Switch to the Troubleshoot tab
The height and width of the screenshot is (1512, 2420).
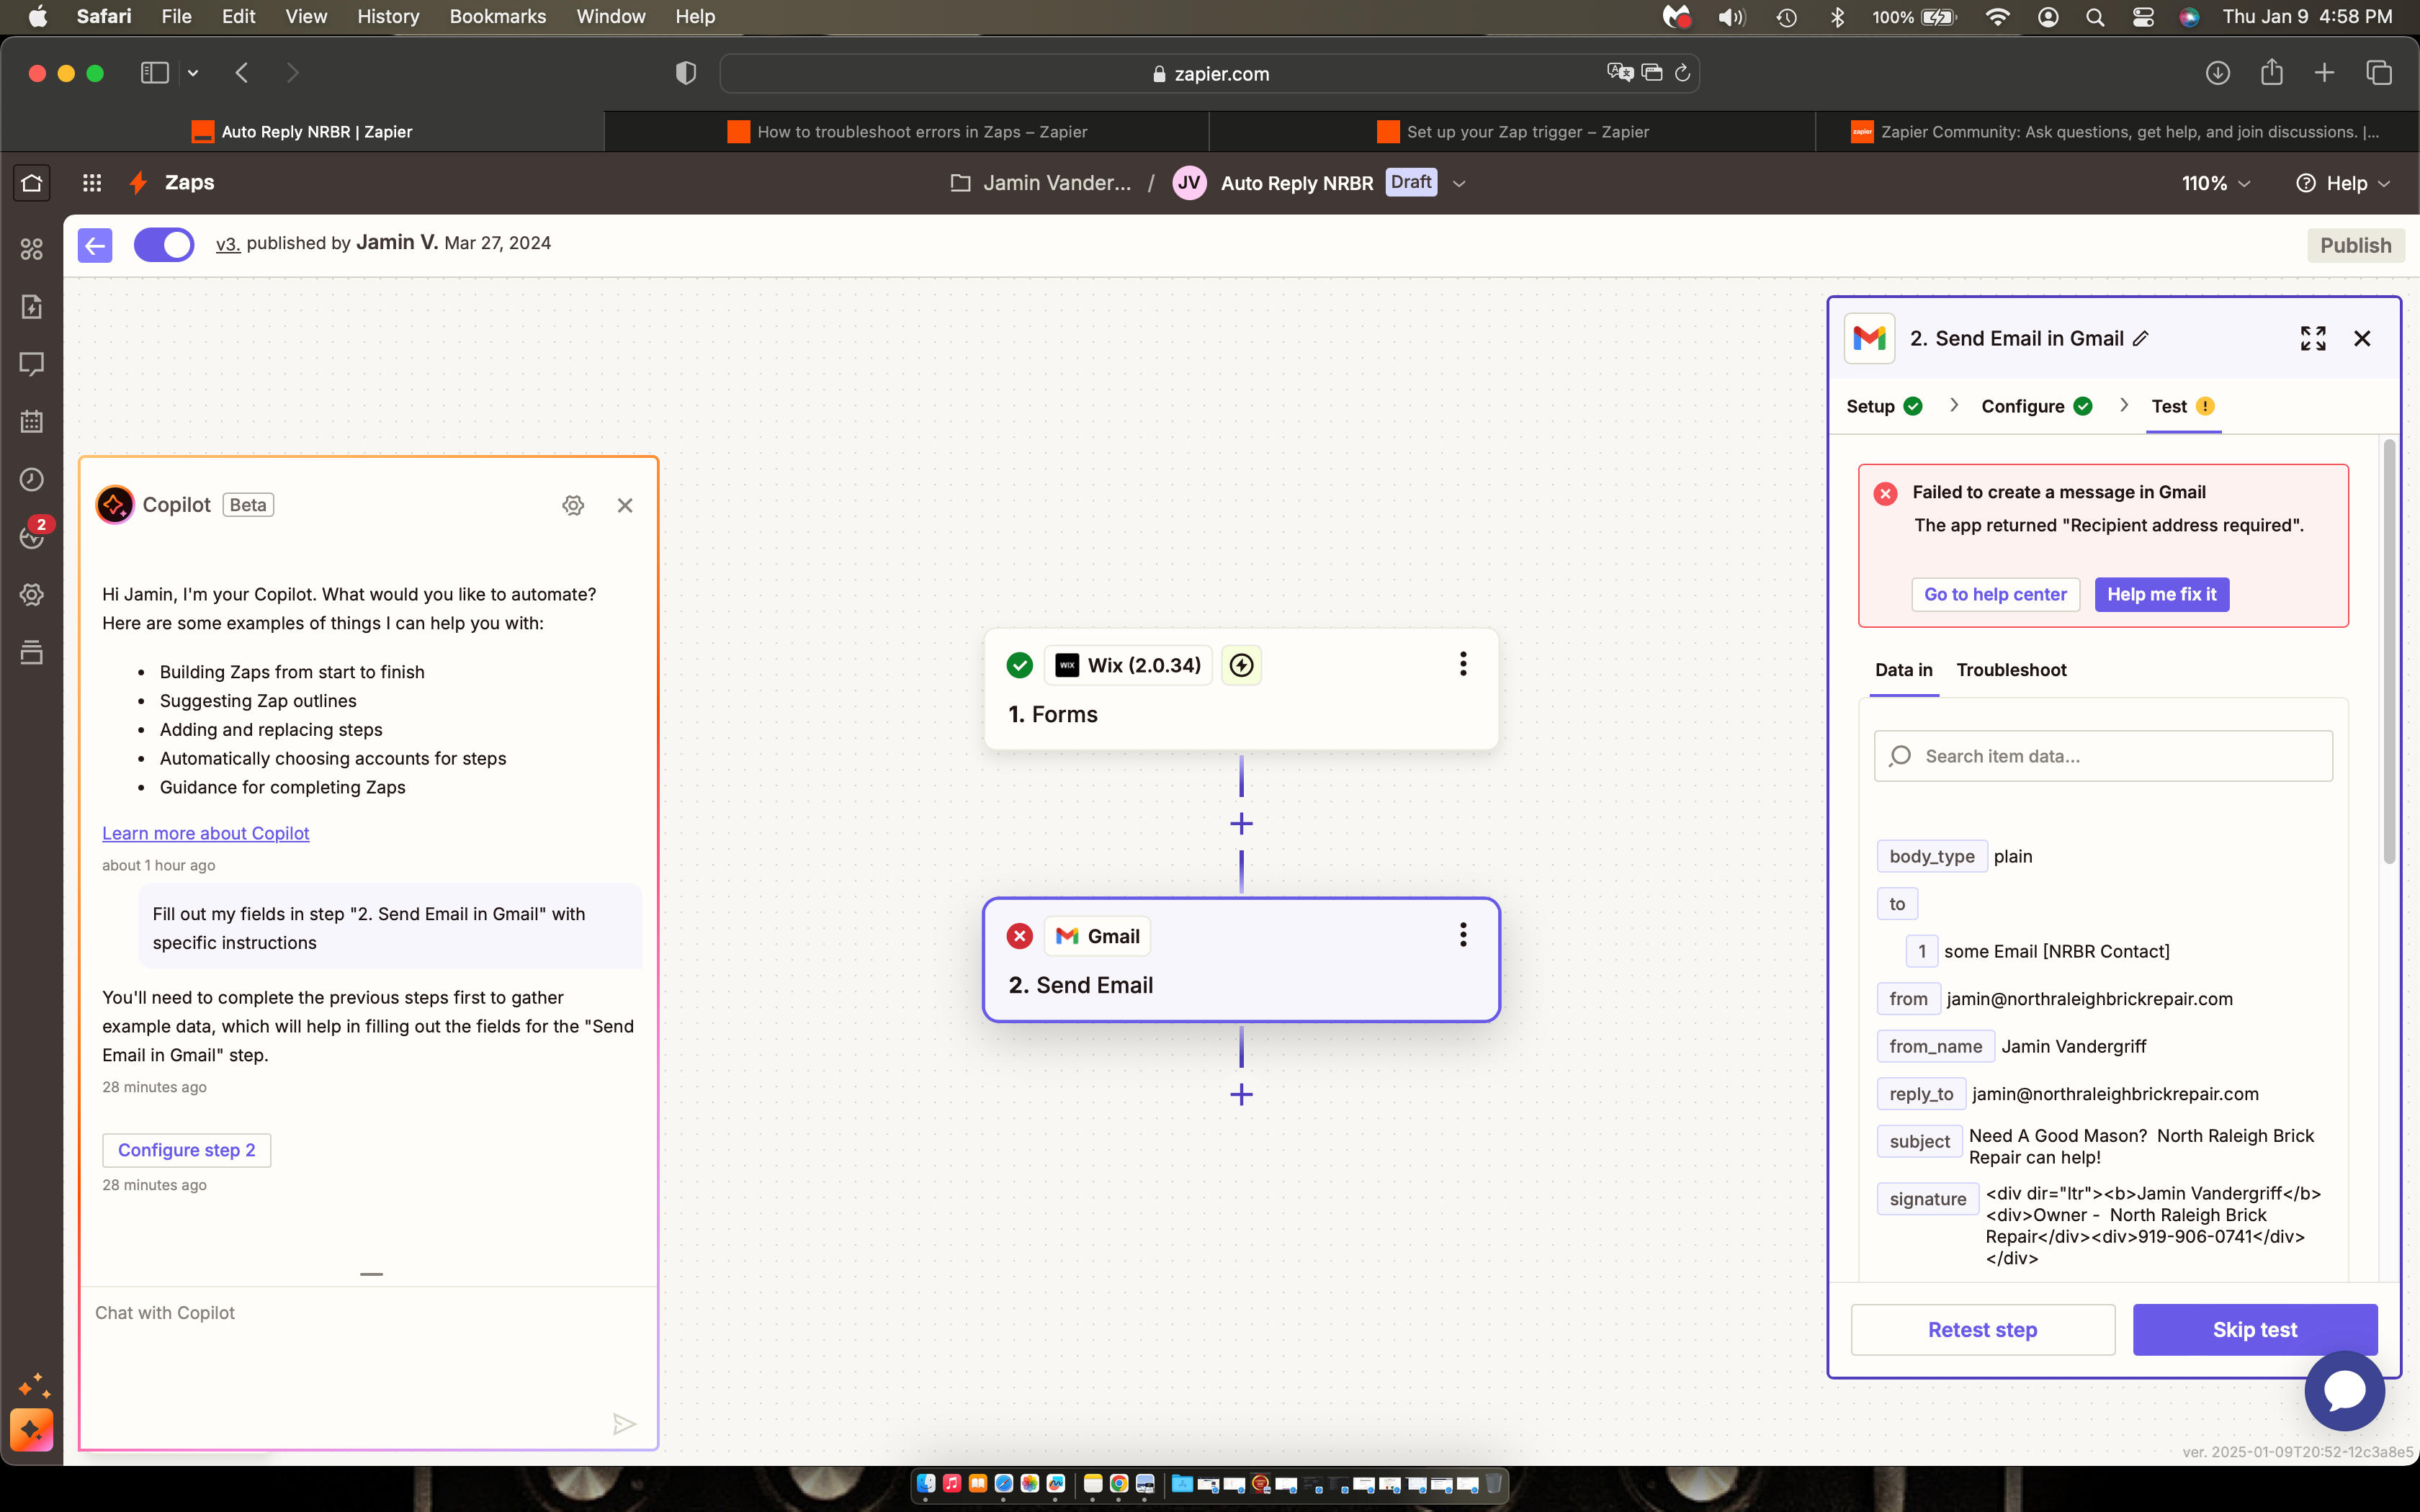(x=2011, y=670)
